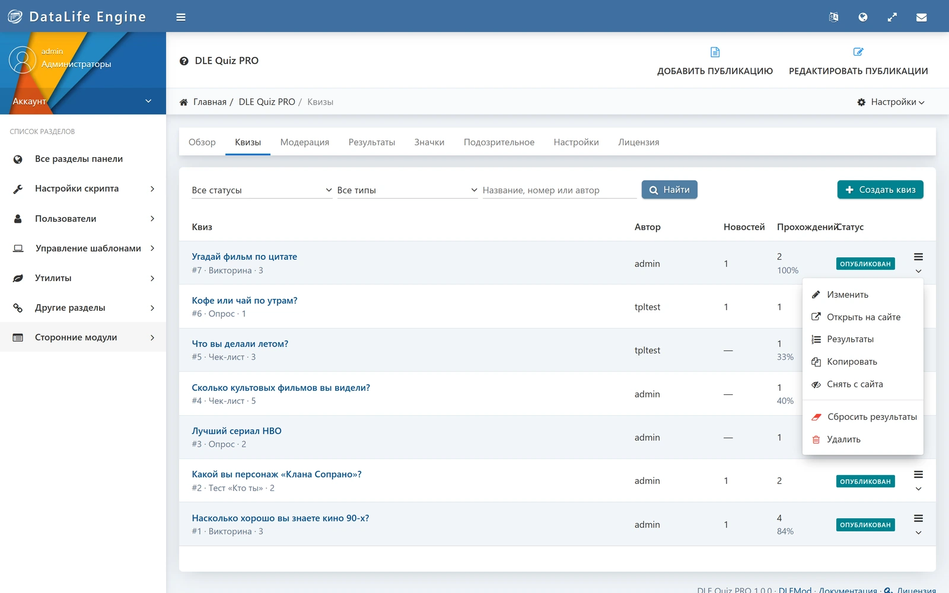Expand Настройки скрипта in the sidebar
Viewport: 949px width, 593px height.
point(83,189)
